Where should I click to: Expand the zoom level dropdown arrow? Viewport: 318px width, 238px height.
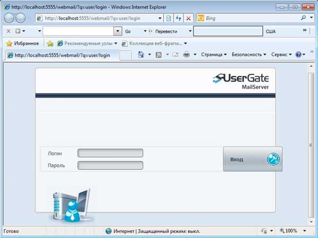(305, 231)
